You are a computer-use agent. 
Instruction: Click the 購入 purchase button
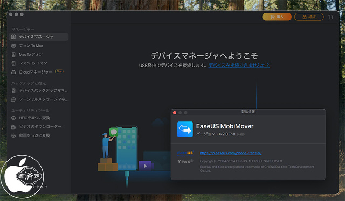tap(277, 17)
